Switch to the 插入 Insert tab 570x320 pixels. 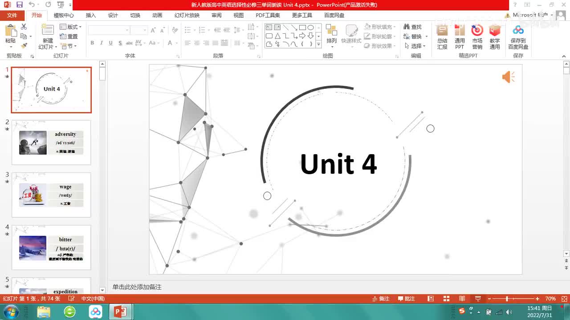(x=91, y=15)
